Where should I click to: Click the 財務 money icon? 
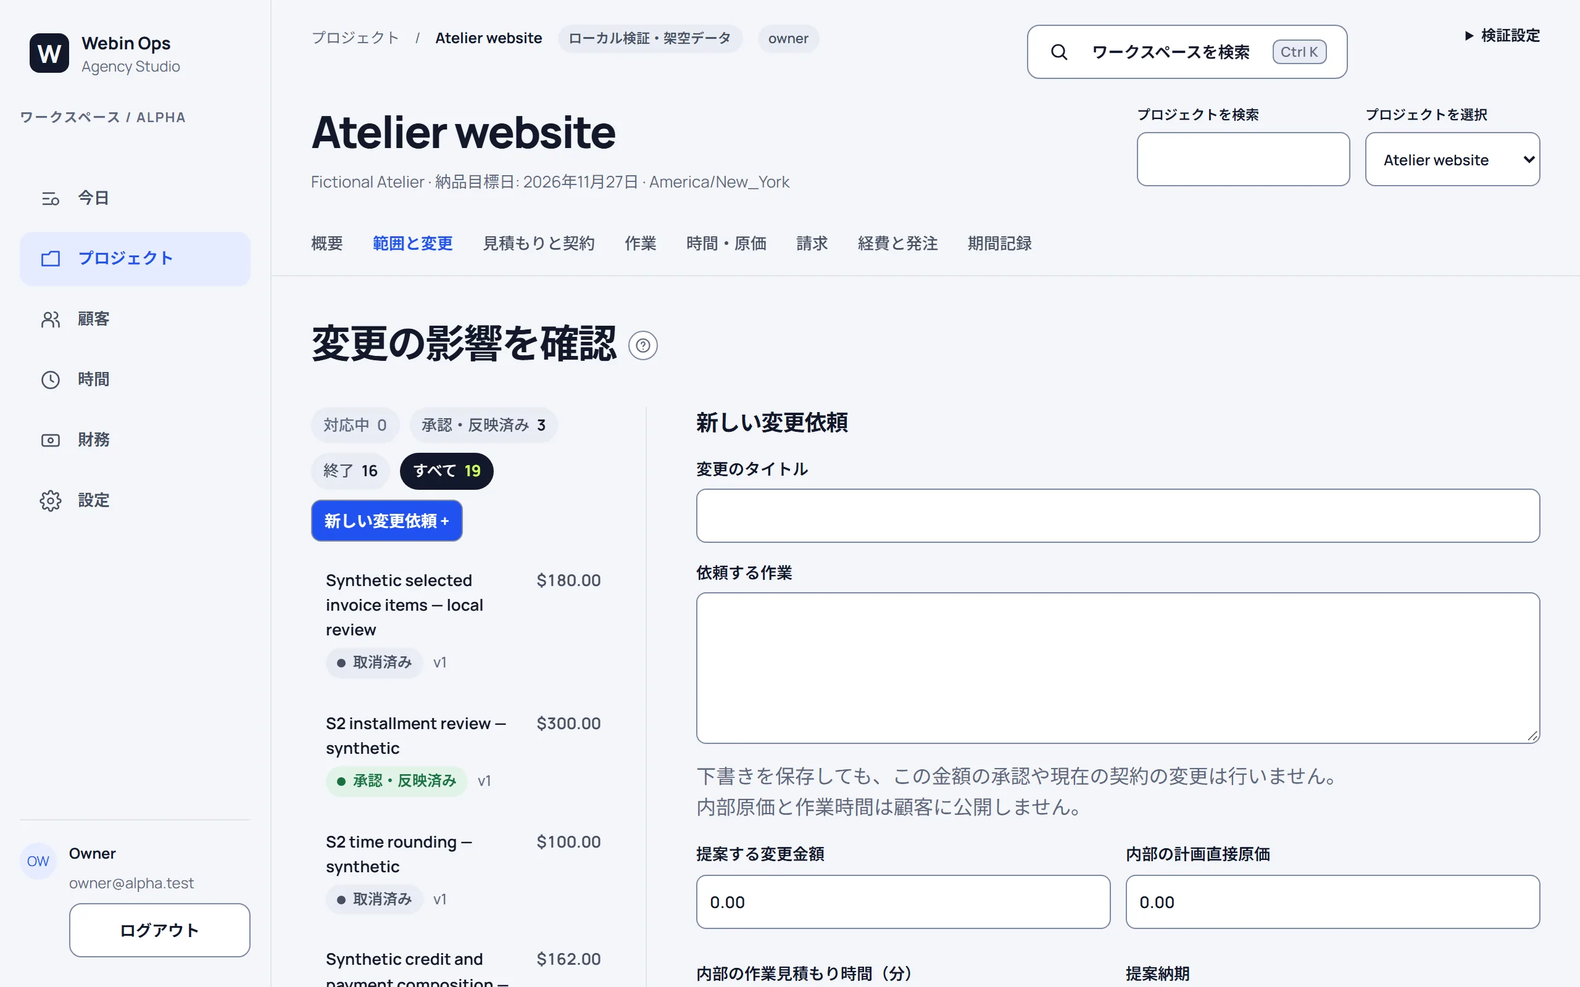pyautogui.click(x=50, y=440)
